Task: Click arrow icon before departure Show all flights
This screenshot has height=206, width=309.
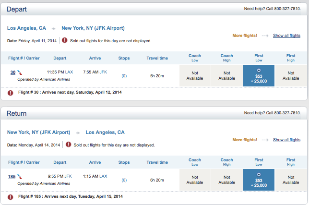Action: point(264,36)
